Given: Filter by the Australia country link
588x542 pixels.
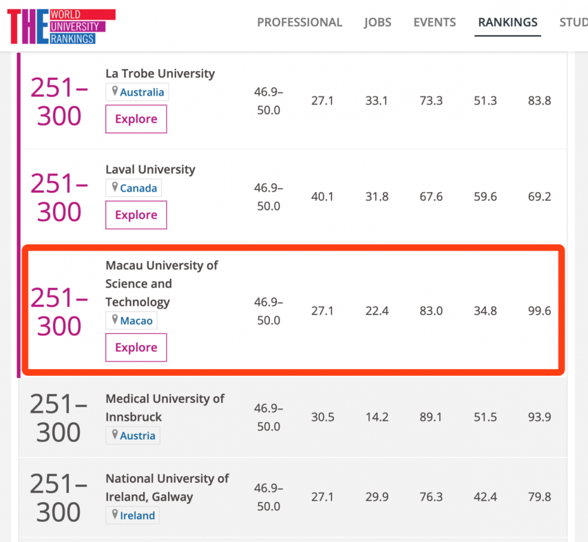Looking at the screenshot, I should point(142,92).
